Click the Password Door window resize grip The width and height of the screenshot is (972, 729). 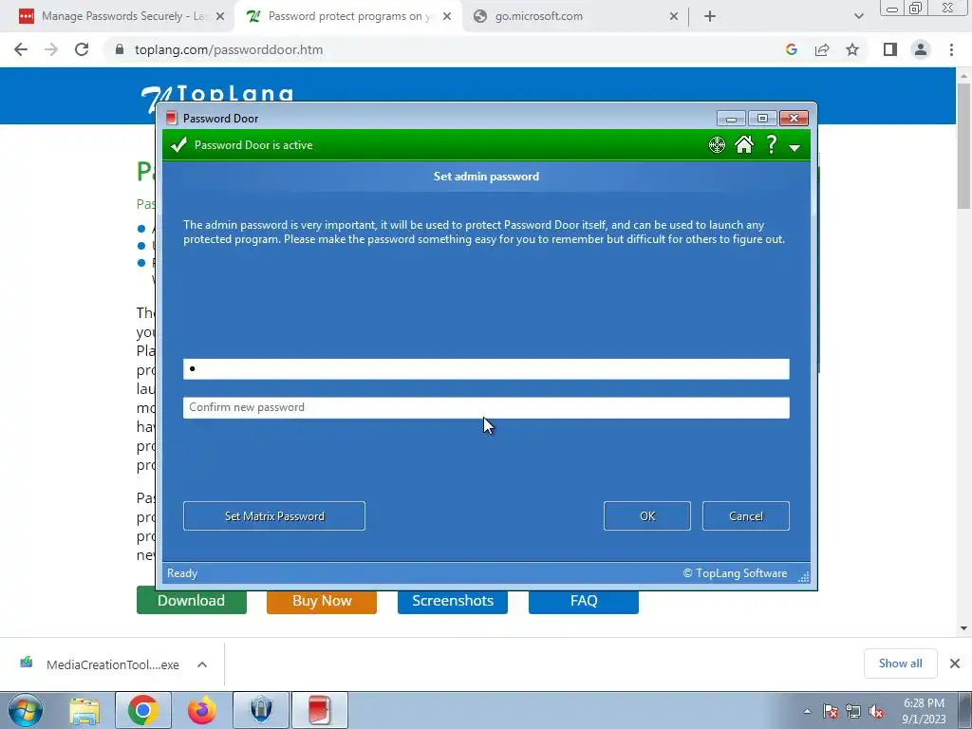803,576
